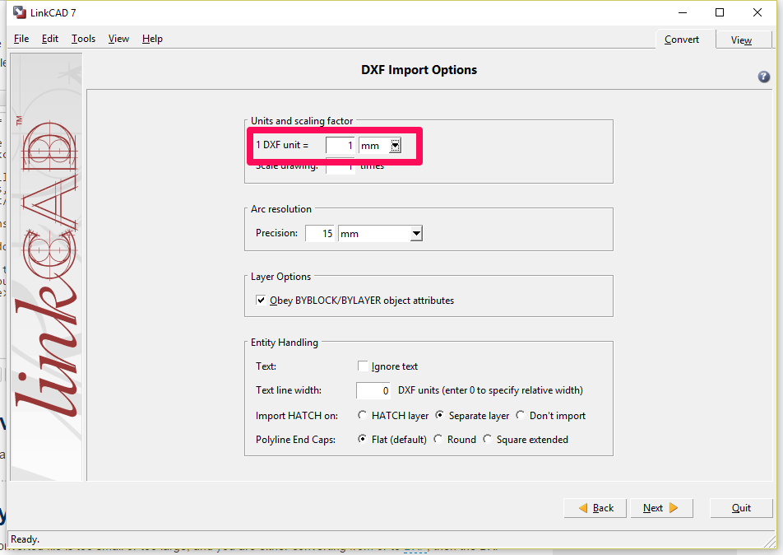This screenshot has height=555, width=783.
Task: Open the DXF unit dropdown arrow
Action: (396, 146)
